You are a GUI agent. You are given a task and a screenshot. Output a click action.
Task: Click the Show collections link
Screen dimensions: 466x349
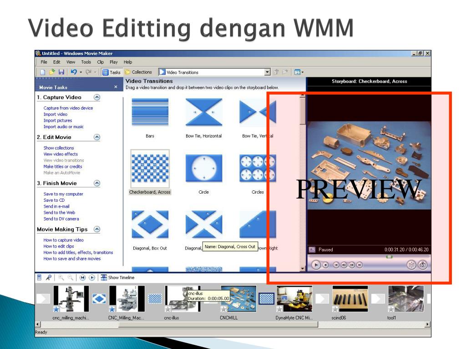click(59, 148)
